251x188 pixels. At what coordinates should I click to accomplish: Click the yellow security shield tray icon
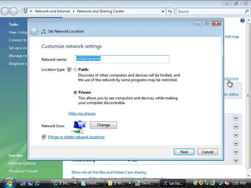click(x=201, y=183)
